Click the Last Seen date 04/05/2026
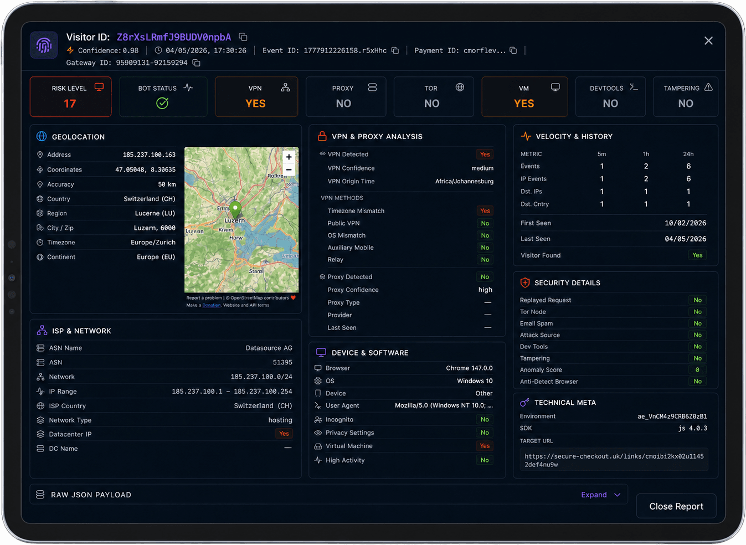The image size is (746, 545). 686,239
